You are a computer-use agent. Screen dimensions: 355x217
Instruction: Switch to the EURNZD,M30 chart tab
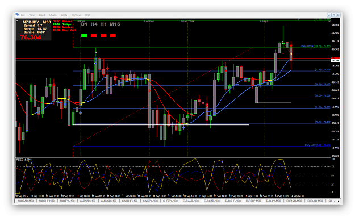click(294, 201)
